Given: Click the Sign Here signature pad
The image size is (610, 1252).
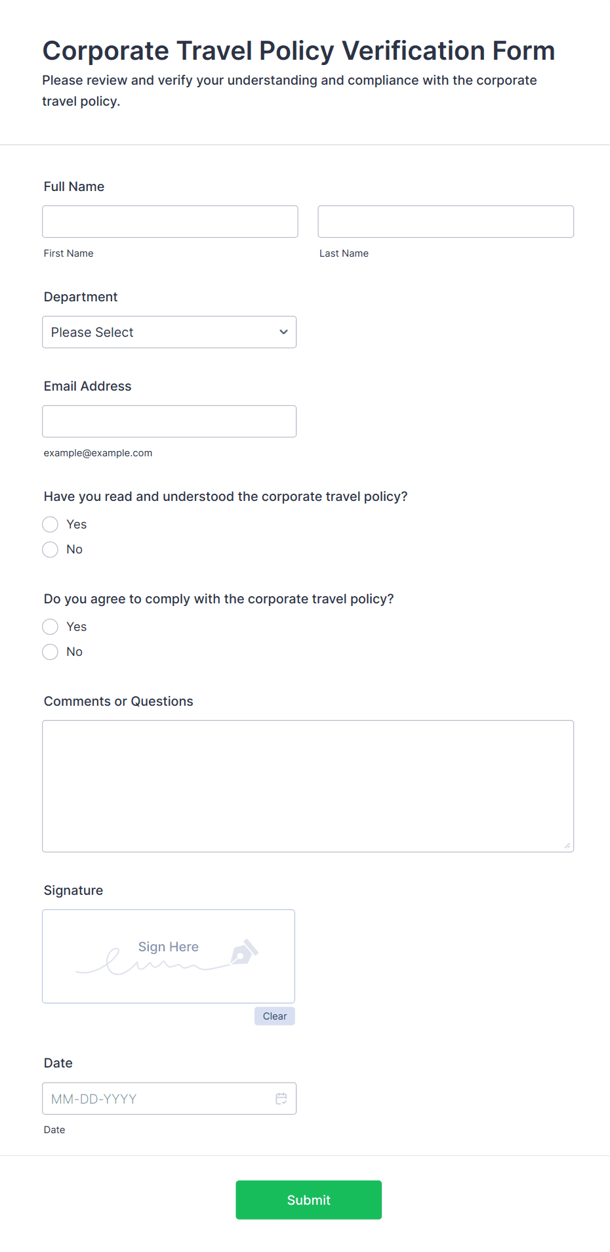Looking at the screenshot, I should (x=168, y=956).
